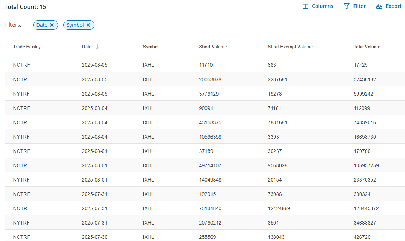Select total volume 112099
The height and width of the screenshot is (241, 405).
[x=362, y=109]
